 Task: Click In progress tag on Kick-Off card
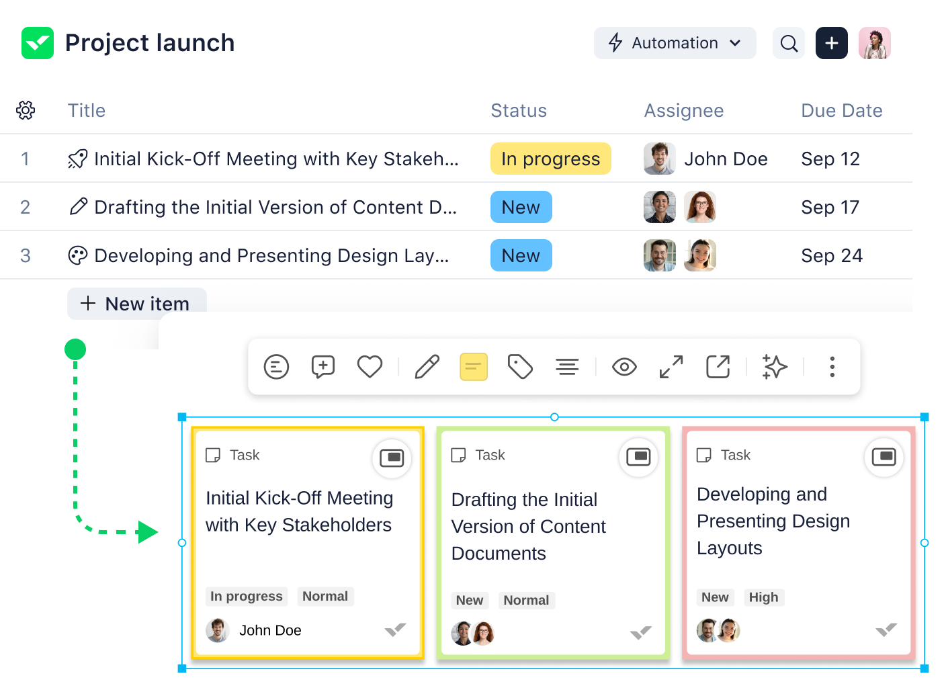247,596
